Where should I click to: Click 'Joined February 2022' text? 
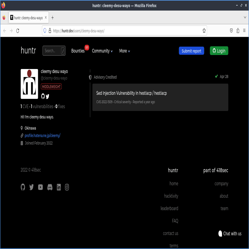39,143
